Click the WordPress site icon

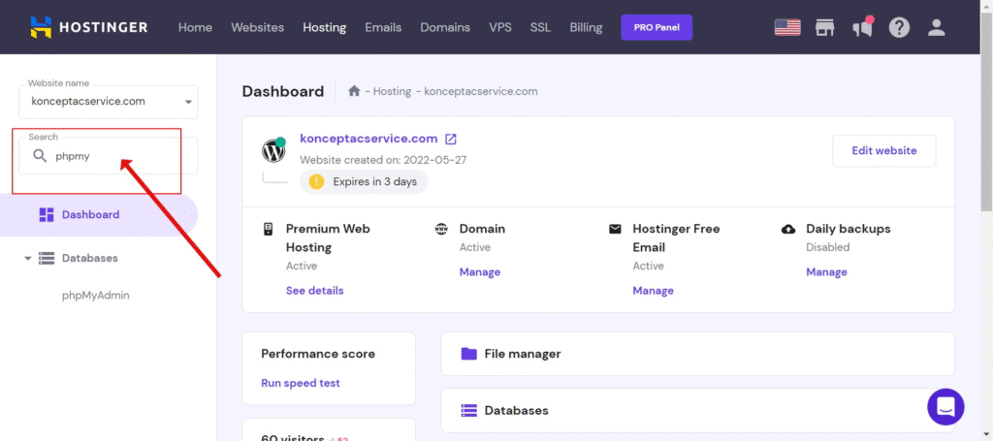coord(273,150)
